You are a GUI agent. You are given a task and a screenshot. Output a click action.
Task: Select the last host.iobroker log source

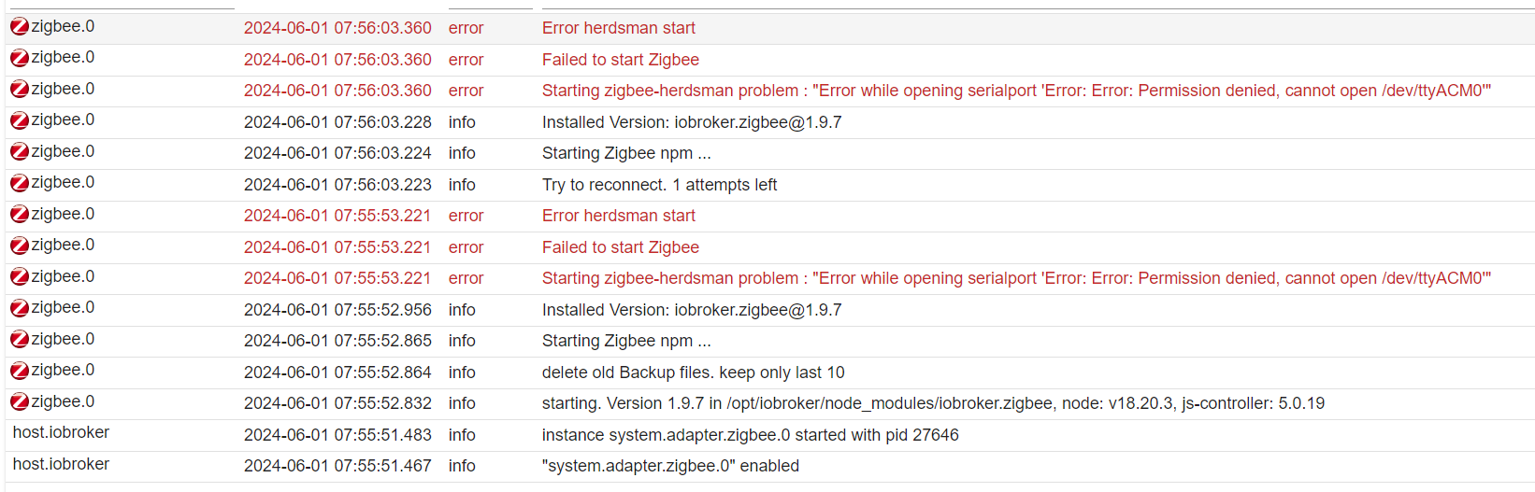tap(61, 464)
